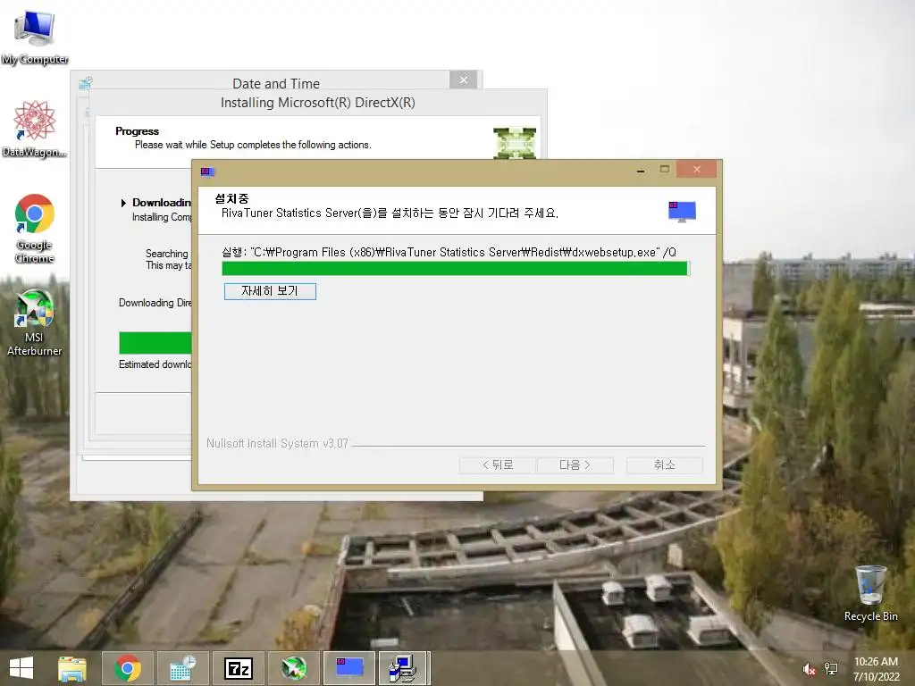Click the DirectX logo in the Progress header

[x=514, y=143]
